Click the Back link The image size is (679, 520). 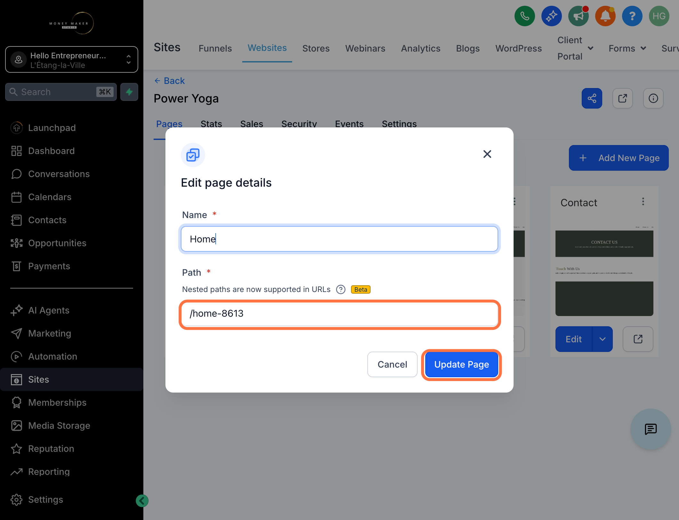(x=169, y=81)
